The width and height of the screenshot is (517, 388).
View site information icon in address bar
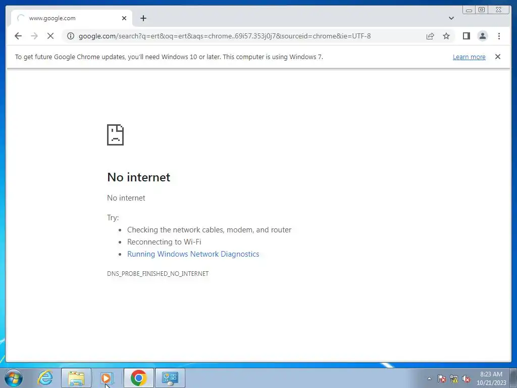click(71, 36)
